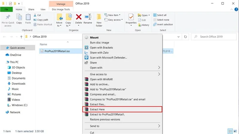
Task: Click Copy path in Clipboard group
Action: (x=41, y=20)
